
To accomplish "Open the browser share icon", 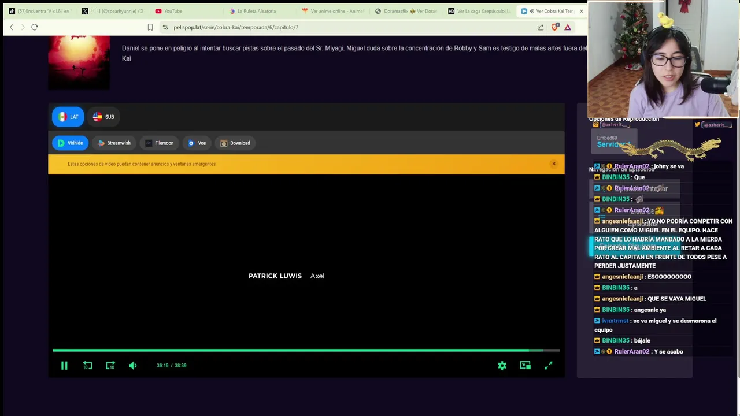I will pyautogui.click(x=541, y=27).
